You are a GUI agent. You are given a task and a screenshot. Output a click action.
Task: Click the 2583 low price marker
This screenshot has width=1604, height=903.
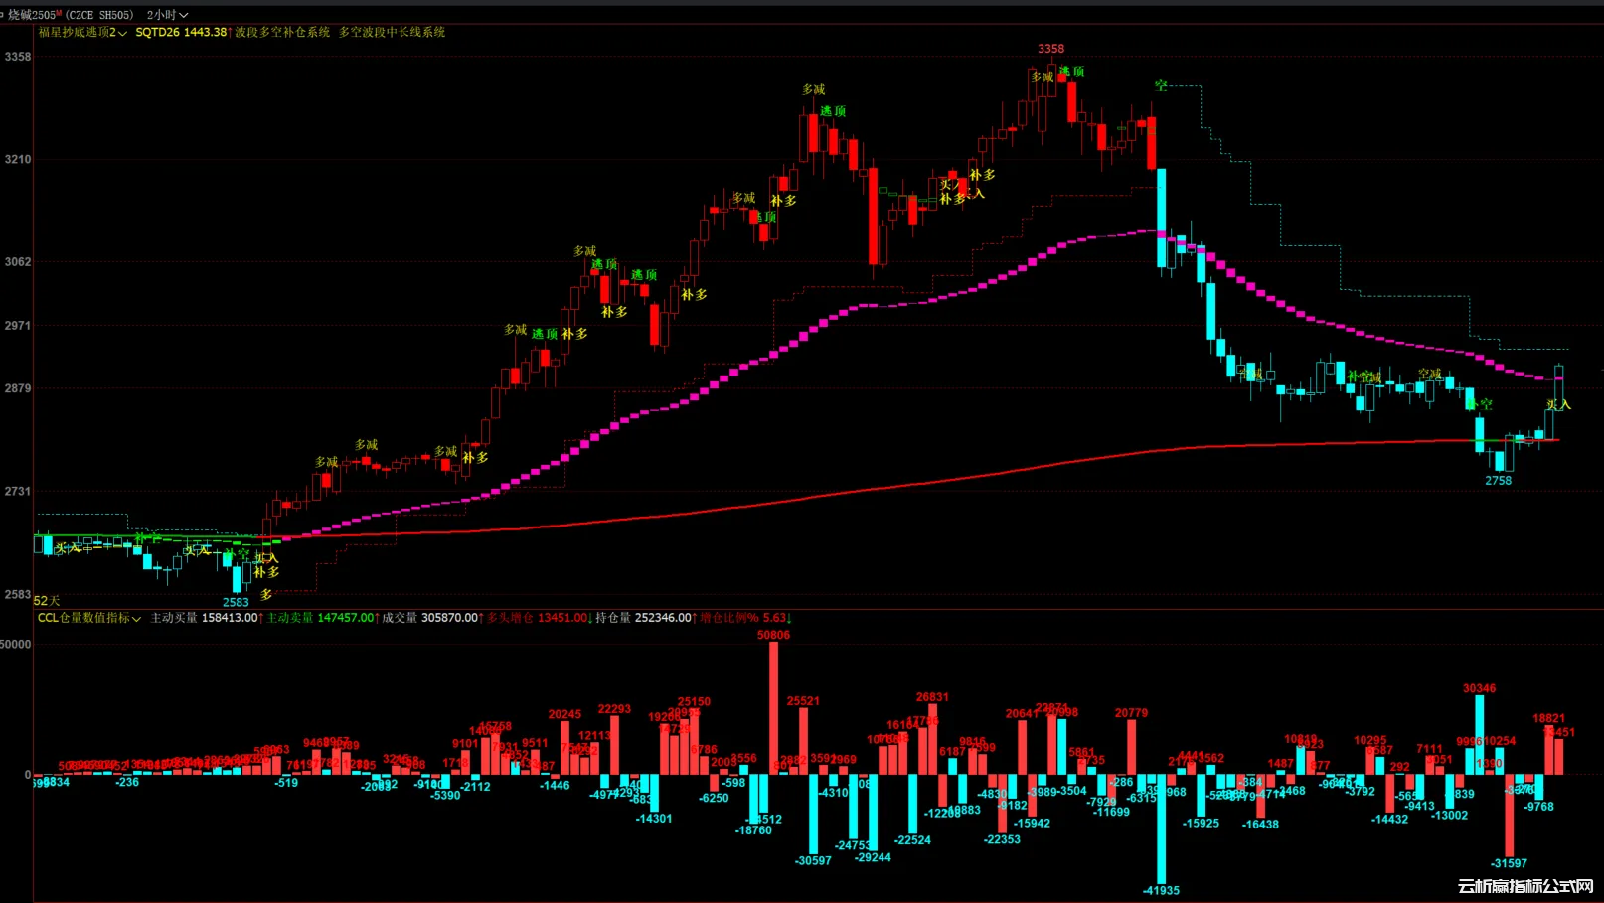pos(236,602)
